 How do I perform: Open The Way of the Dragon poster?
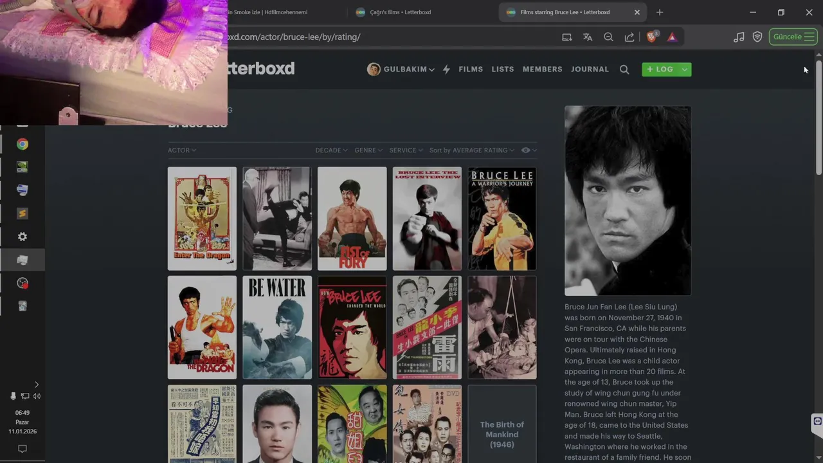(202, 327)
